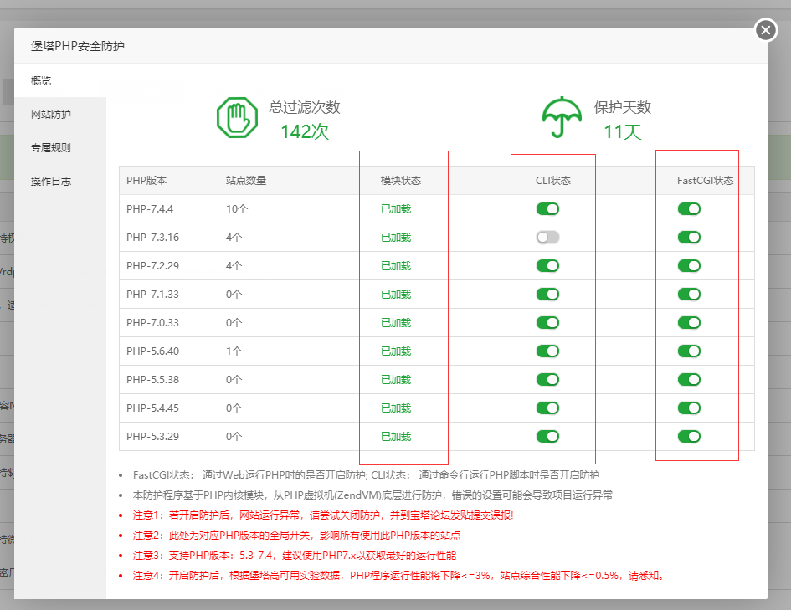The height and width of the screenshot is (610, 791).
Task: Switch off FastCGI for PHP-7.1.33
Action: pyautogui.click(x=689, y=295)
